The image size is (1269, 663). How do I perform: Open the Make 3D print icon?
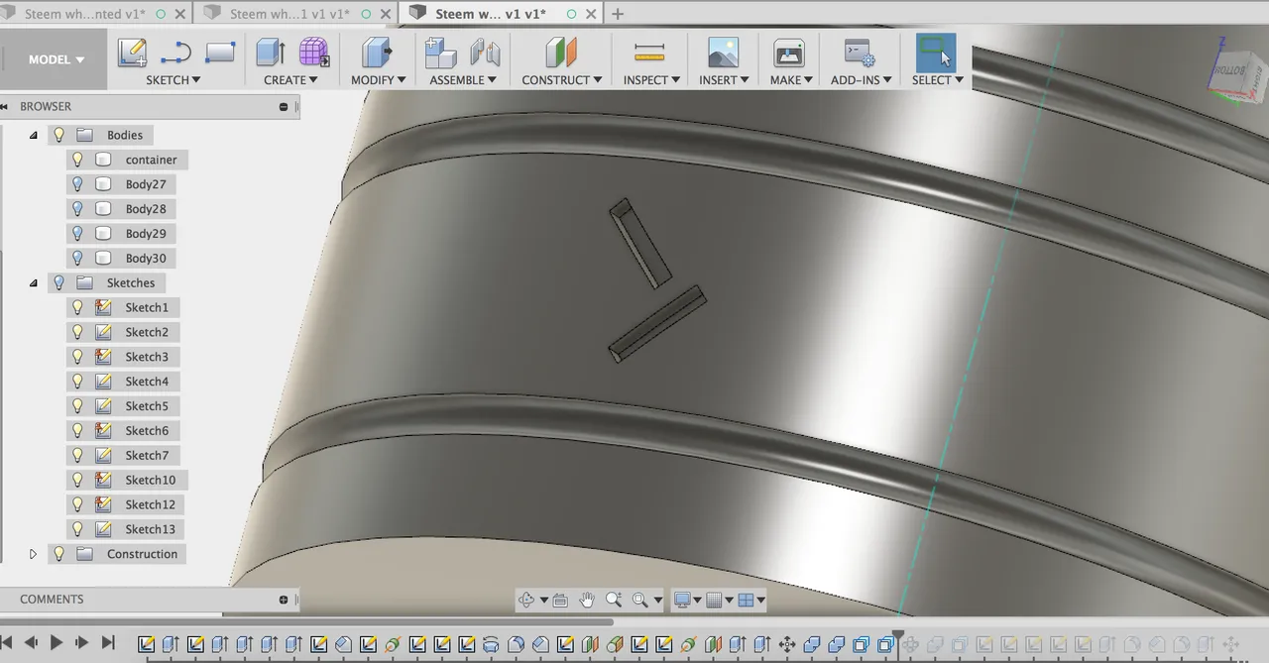click(789, 53)
